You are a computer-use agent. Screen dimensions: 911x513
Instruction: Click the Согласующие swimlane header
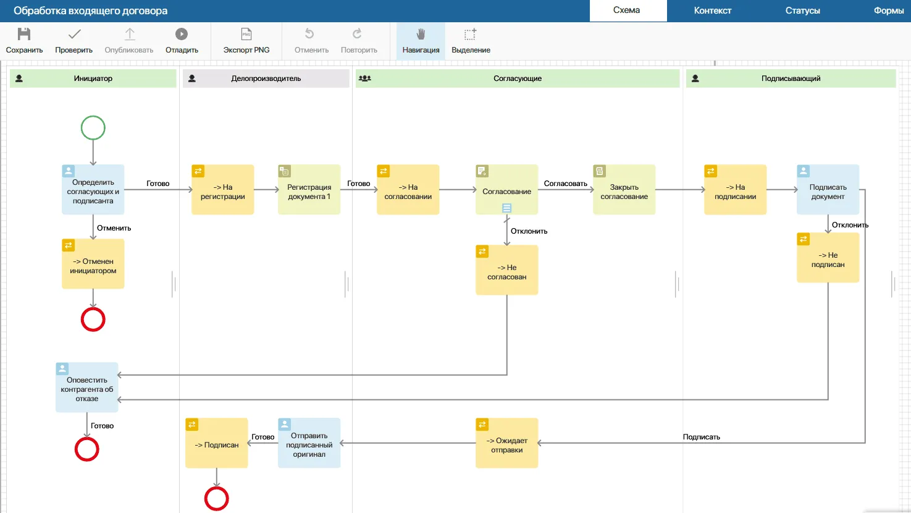[517, 78]
